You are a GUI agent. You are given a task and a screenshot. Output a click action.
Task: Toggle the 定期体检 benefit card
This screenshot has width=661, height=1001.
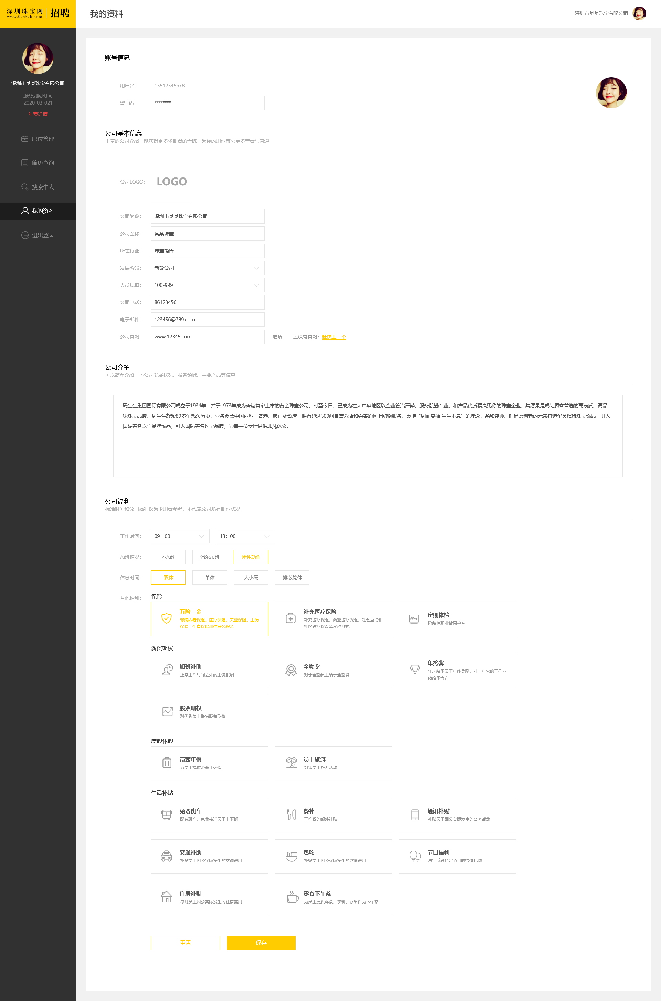[457, 618]
